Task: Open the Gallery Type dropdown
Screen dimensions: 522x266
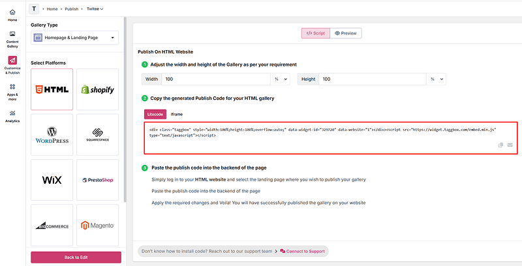Action: tap(74, 38)
